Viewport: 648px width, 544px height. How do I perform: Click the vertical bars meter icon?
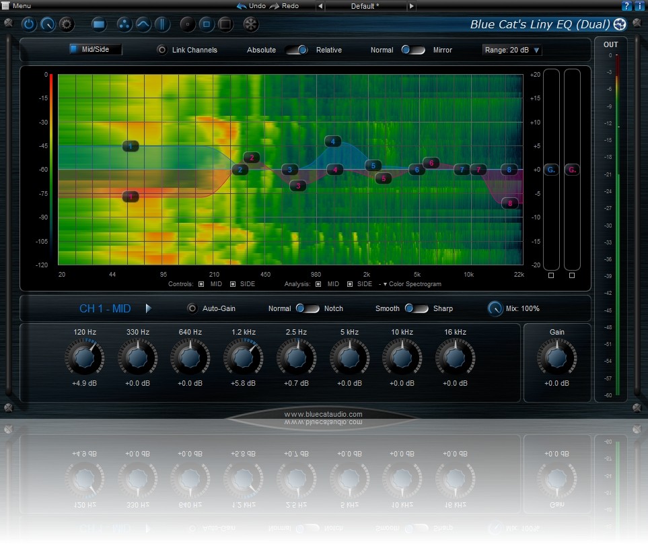coord(162,24)
